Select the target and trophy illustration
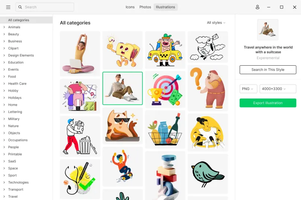Image resolution: width=301 pixels, height=200 pixels. (165, 89)
